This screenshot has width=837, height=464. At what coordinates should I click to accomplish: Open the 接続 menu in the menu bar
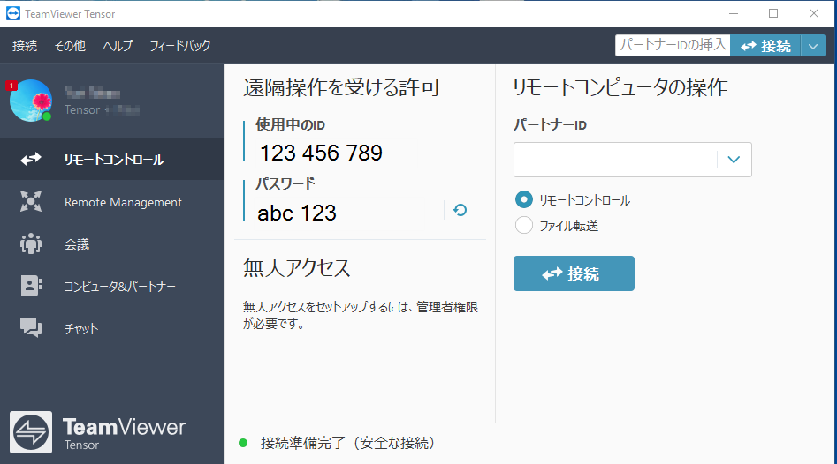coord(25,46)
